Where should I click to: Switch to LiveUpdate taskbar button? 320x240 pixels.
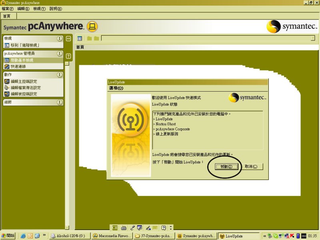[238, 236]
